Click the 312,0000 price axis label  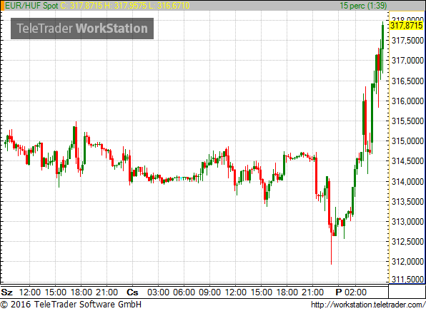[407, 262]
